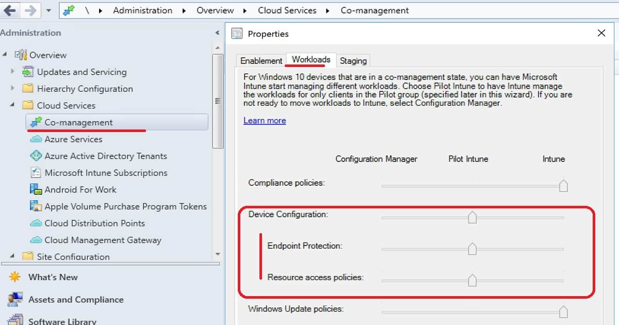Collapse the Cloud Services folder
The height and width of the screenshot is (325, 619).
[13, 105]
